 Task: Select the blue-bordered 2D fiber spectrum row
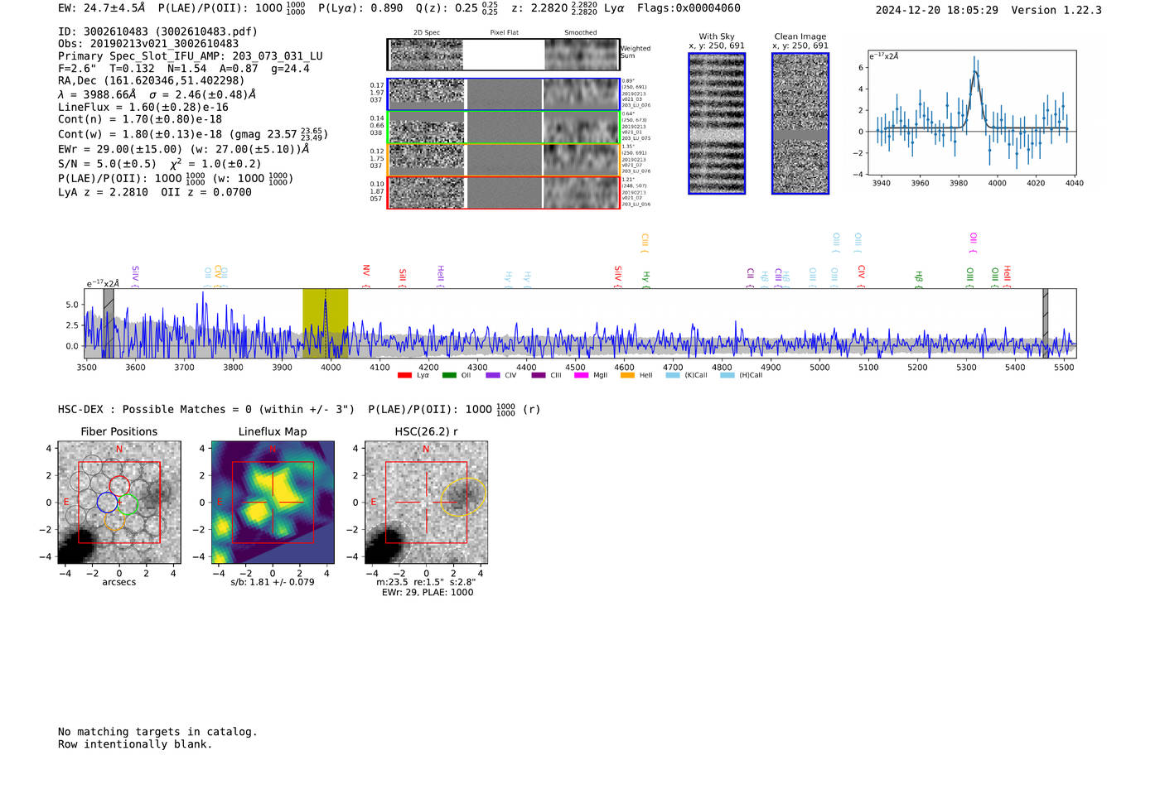(x=504, y=94)
